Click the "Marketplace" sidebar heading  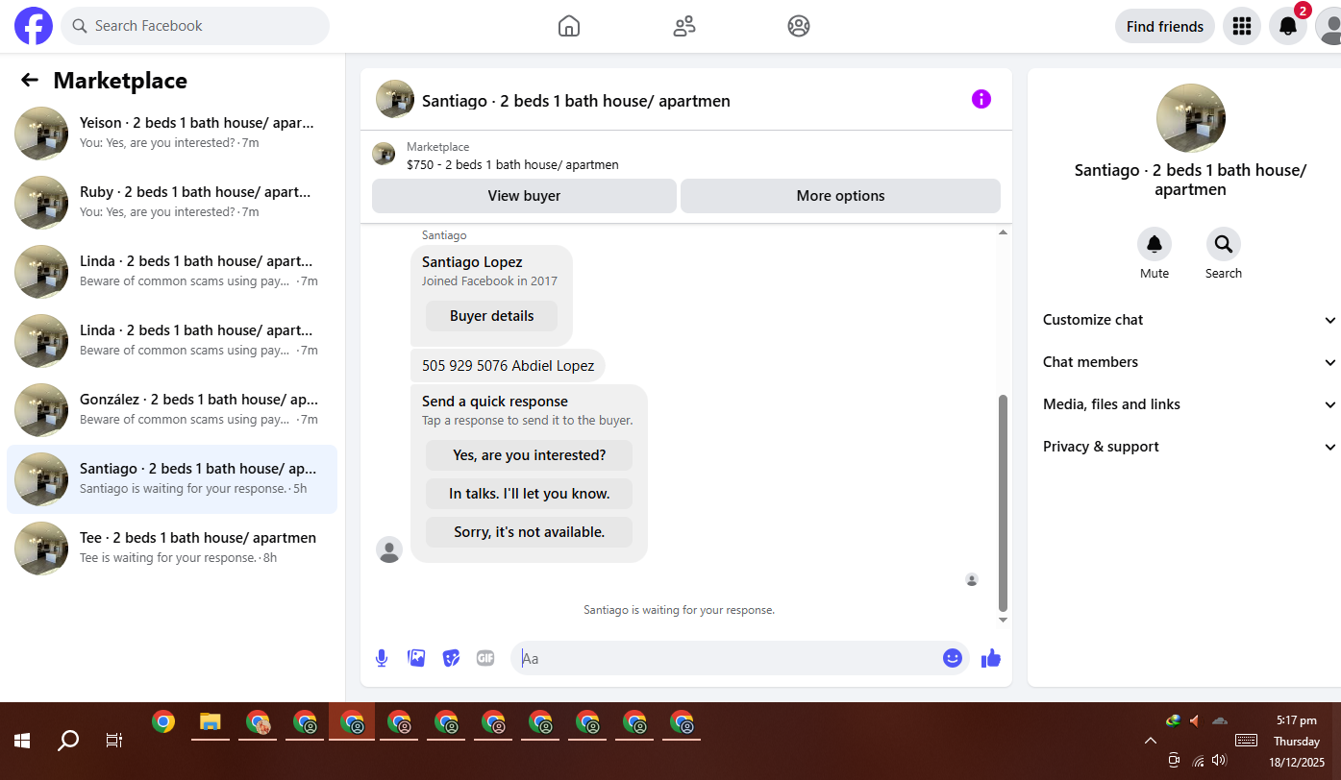[x=120, y=81]
